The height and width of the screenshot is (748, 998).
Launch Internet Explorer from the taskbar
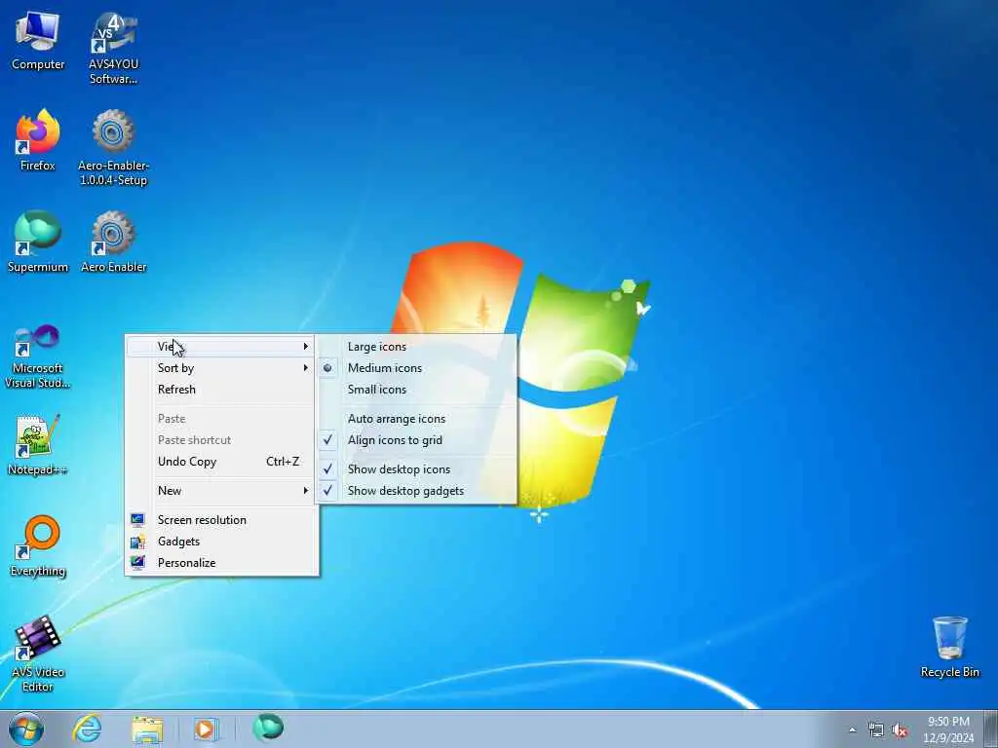click(87, 729)
